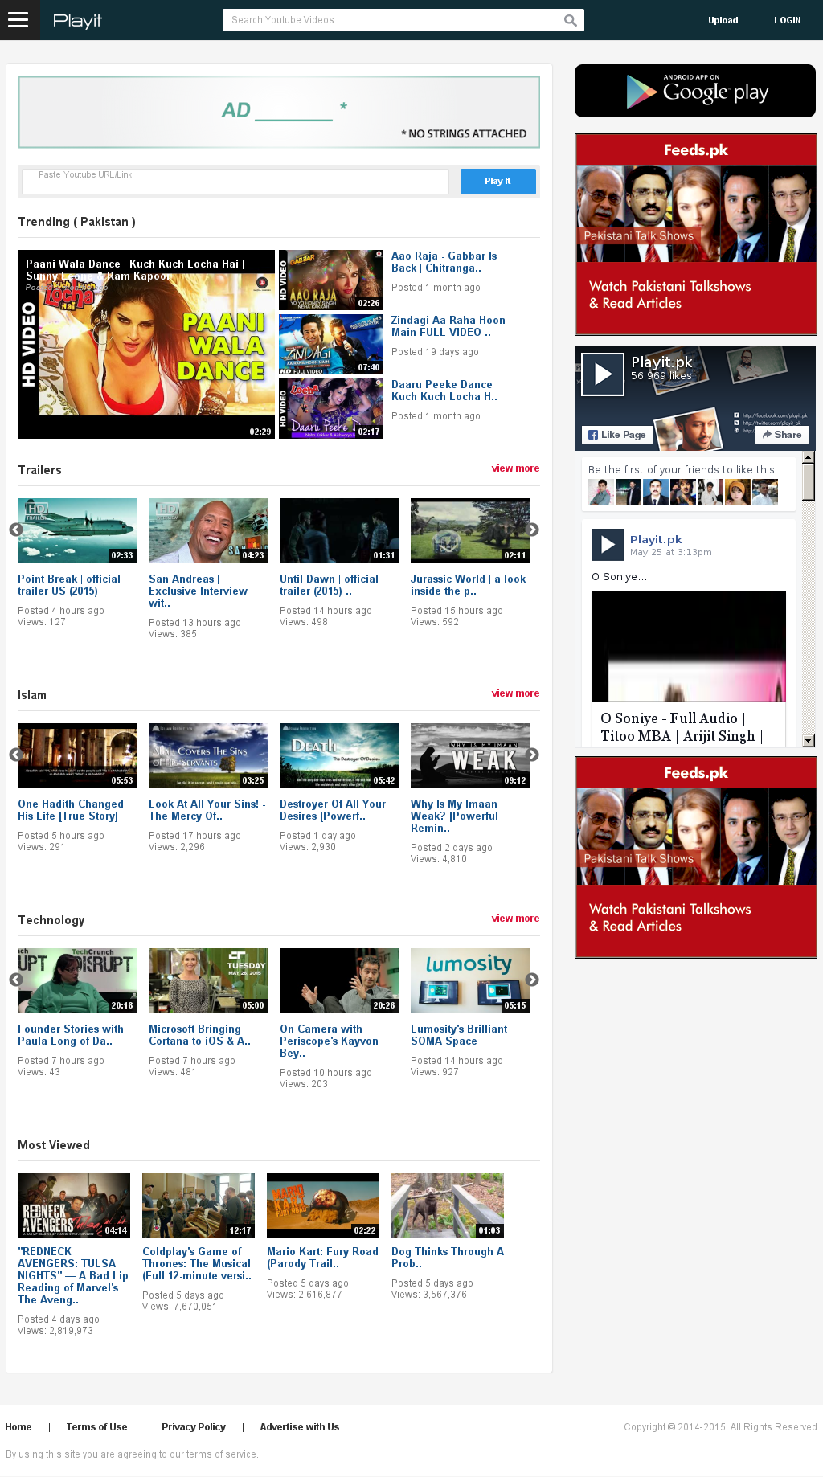Open One Hadith Changed His Life thumbnail
Viewport: 823px width, 1477px height.
click(x=77, y=755)
